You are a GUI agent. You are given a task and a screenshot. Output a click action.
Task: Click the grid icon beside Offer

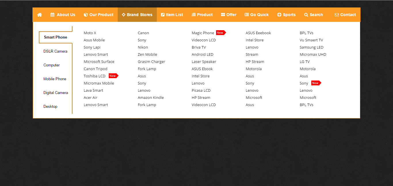point(223,15)
